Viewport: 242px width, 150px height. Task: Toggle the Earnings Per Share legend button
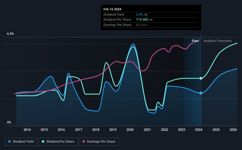(99, 142)
